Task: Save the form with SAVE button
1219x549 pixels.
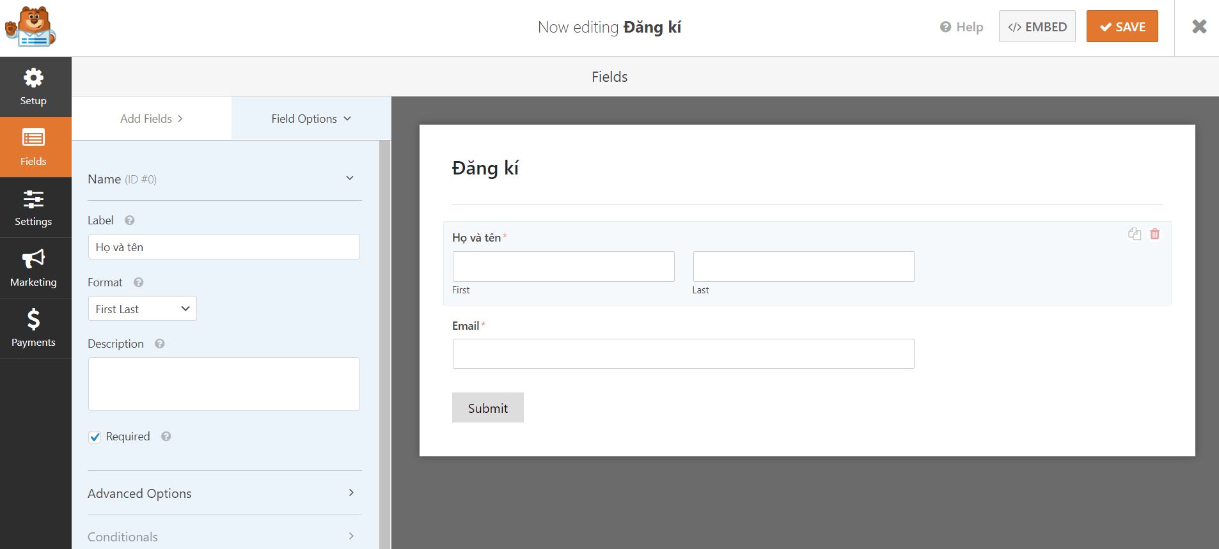Action: pyautogui.click(x=1122, y=27)
